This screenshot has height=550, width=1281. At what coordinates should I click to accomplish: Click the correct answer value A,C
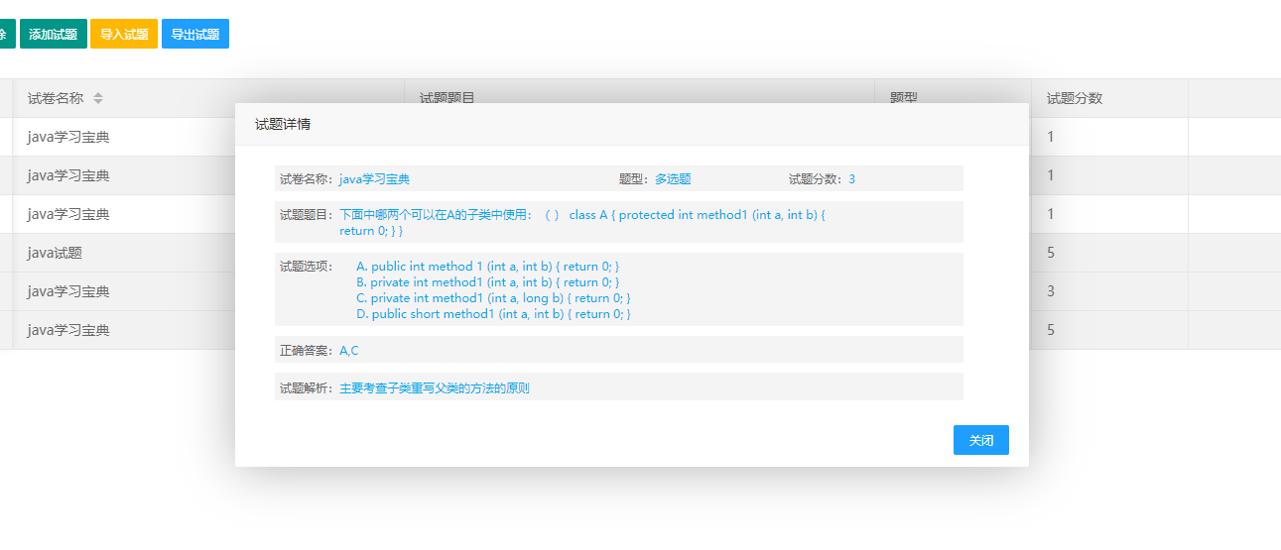point(349,351)
